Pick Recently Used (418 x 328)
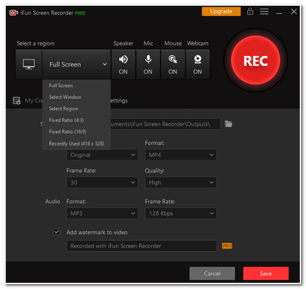 click(76, 143)
